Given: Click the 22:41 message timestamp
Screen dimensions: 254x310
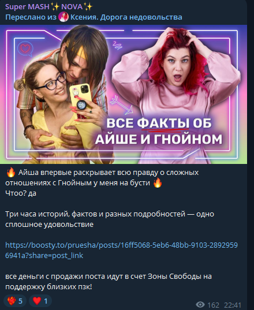Looking at the screenshot, I should click(x=233, y=305).
